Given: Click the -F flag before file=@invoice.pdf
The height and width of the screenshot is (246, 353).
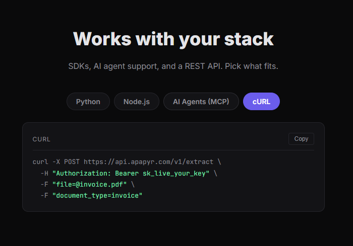Looking at the screenshot, I should 44,185.
